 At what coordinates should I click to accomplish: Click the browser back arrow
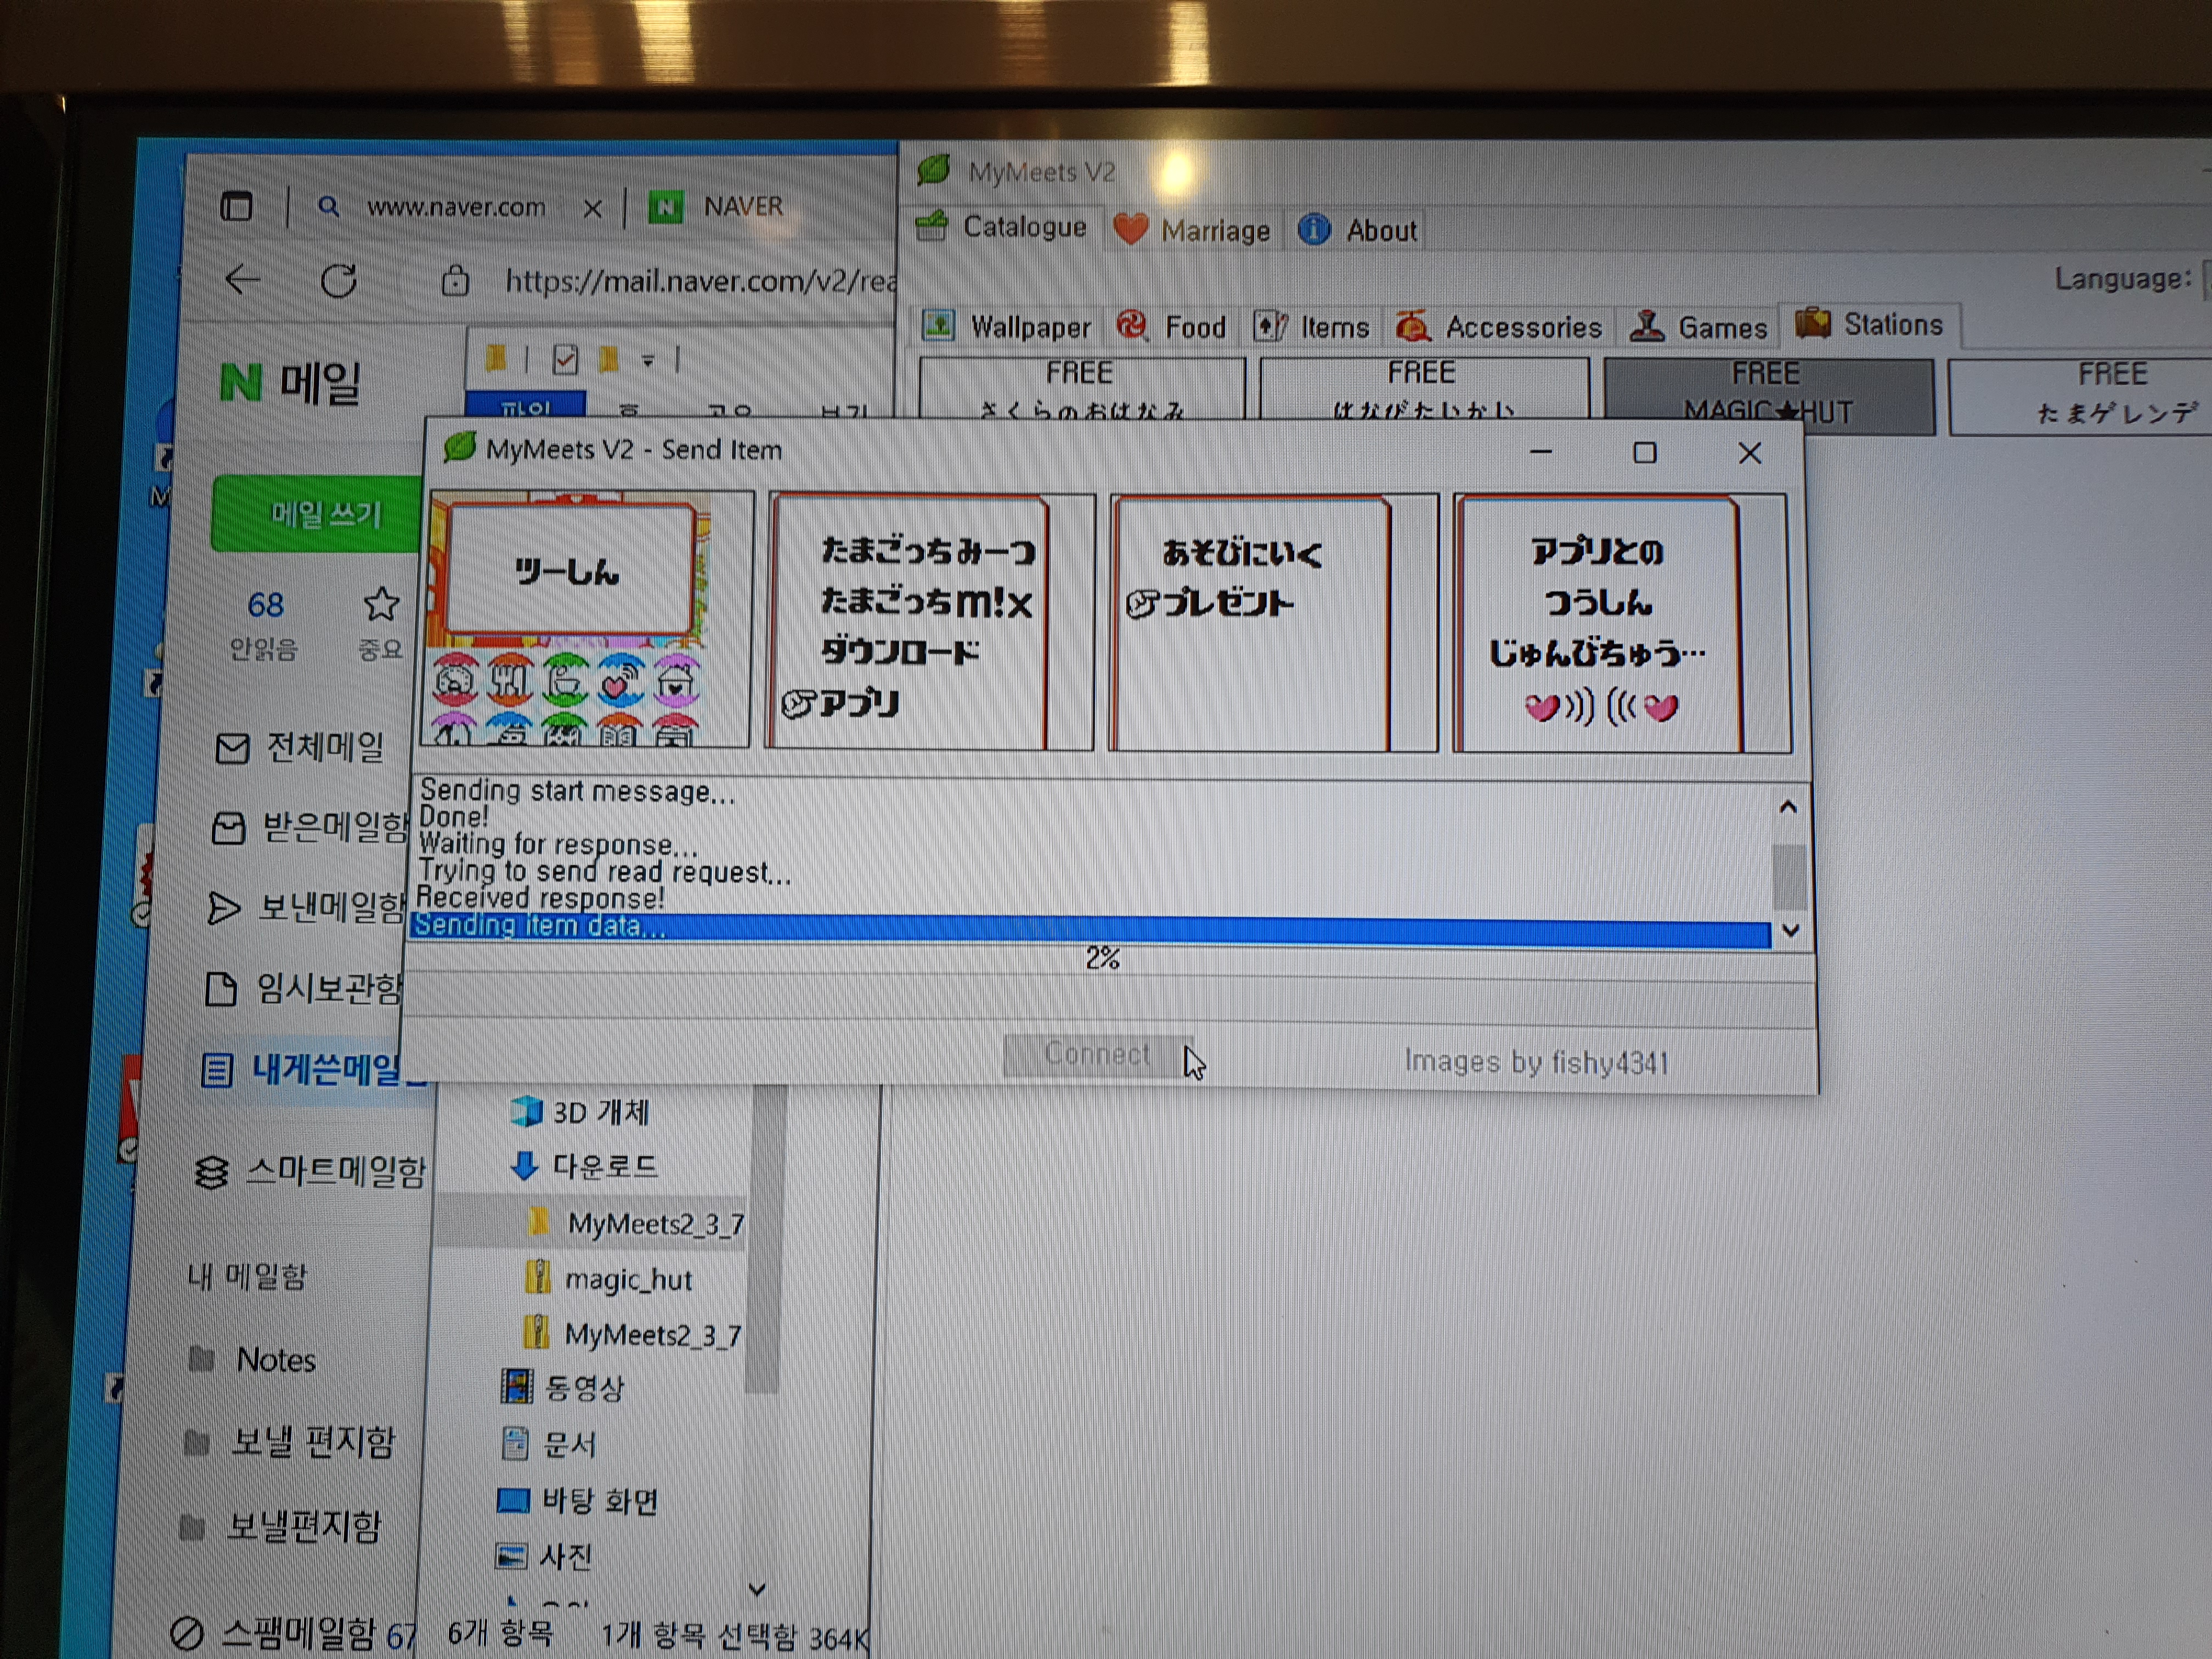click(242, 280)
